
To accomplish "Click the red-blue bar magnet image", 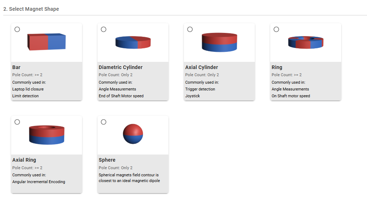I will click(47, 41).
